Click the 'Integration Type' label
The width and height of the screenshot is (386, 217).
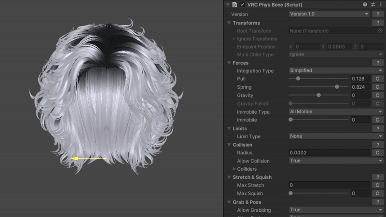[x=255, y=71]
